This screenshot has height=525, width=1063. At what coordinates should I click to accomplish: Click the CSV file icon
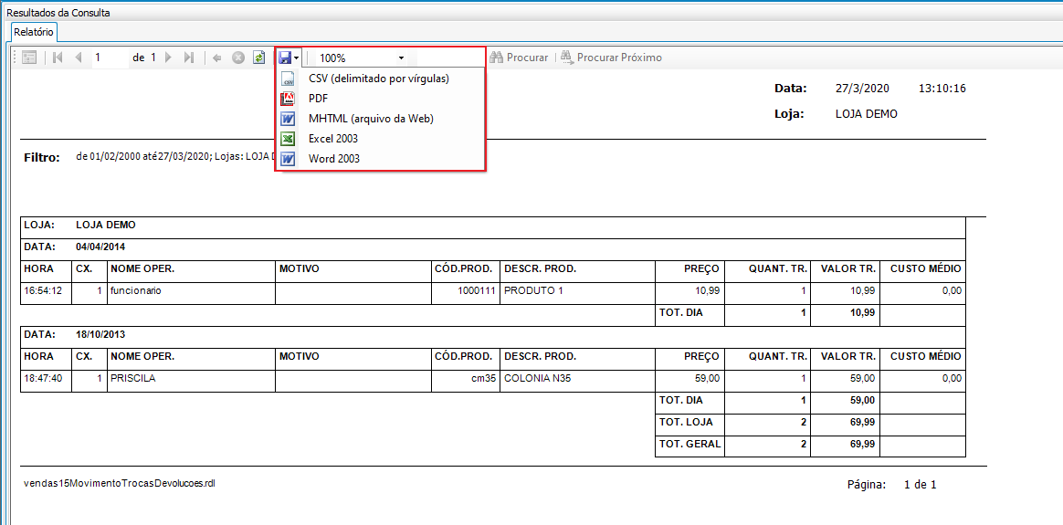(288, 79)
